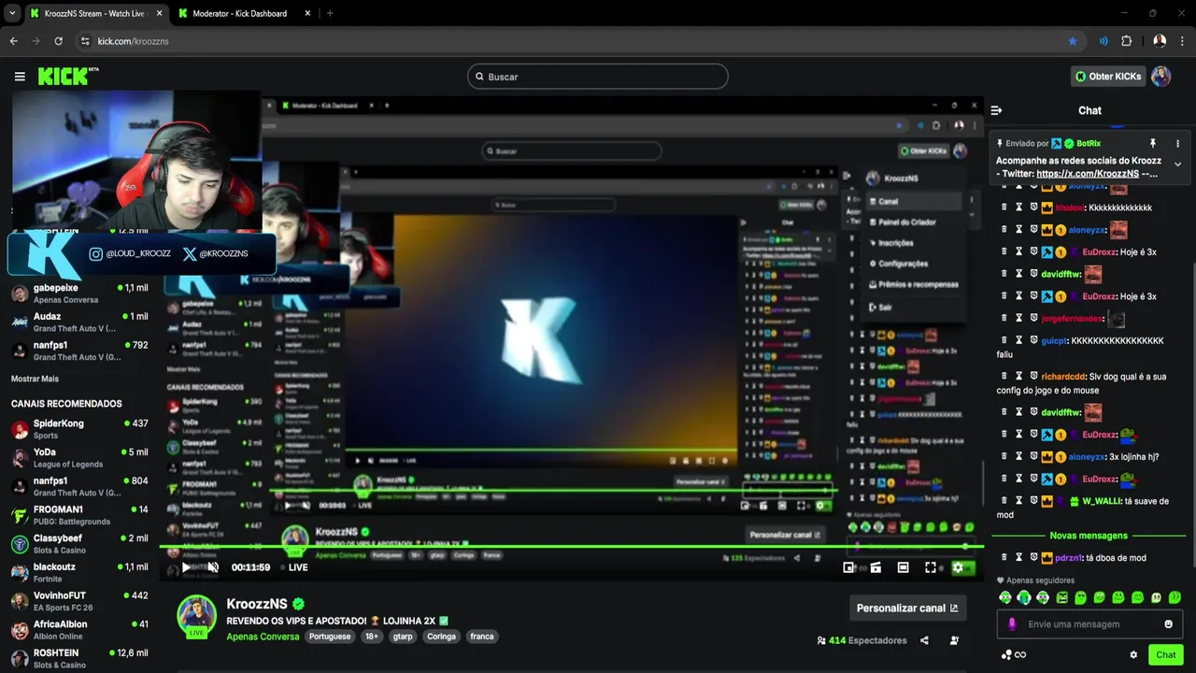
Task: Open the player quality settings gear
Action: (x=957, y=567)
